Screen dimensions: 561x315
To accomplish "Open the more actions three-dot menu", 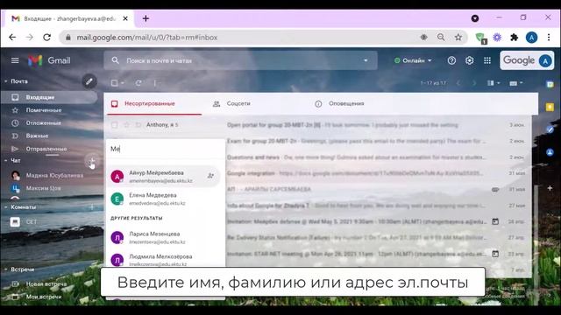I will point(154,83).
